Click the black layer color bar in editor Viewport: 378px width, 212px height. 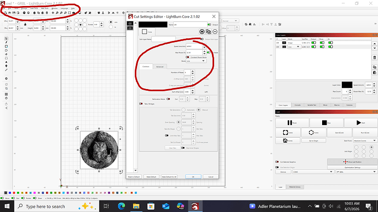click(153, 25)
